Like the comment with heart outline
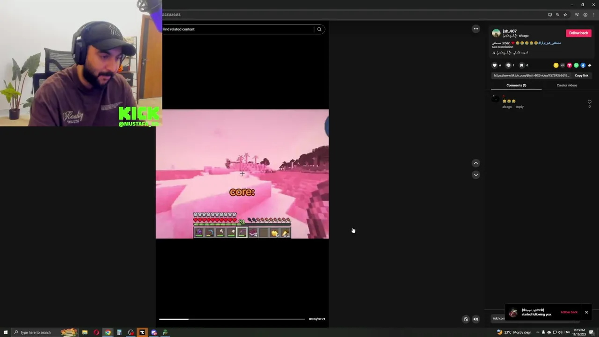This screenshot has height=337, width=599. [589, 102]
